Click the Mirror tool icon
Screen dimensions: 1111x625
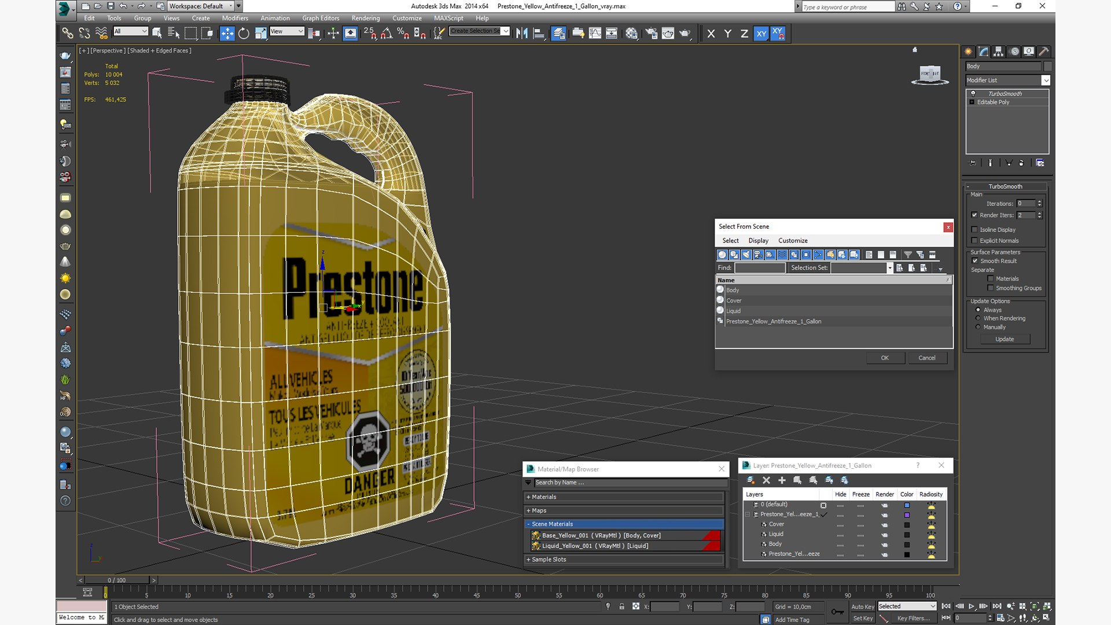click(521, 34)
